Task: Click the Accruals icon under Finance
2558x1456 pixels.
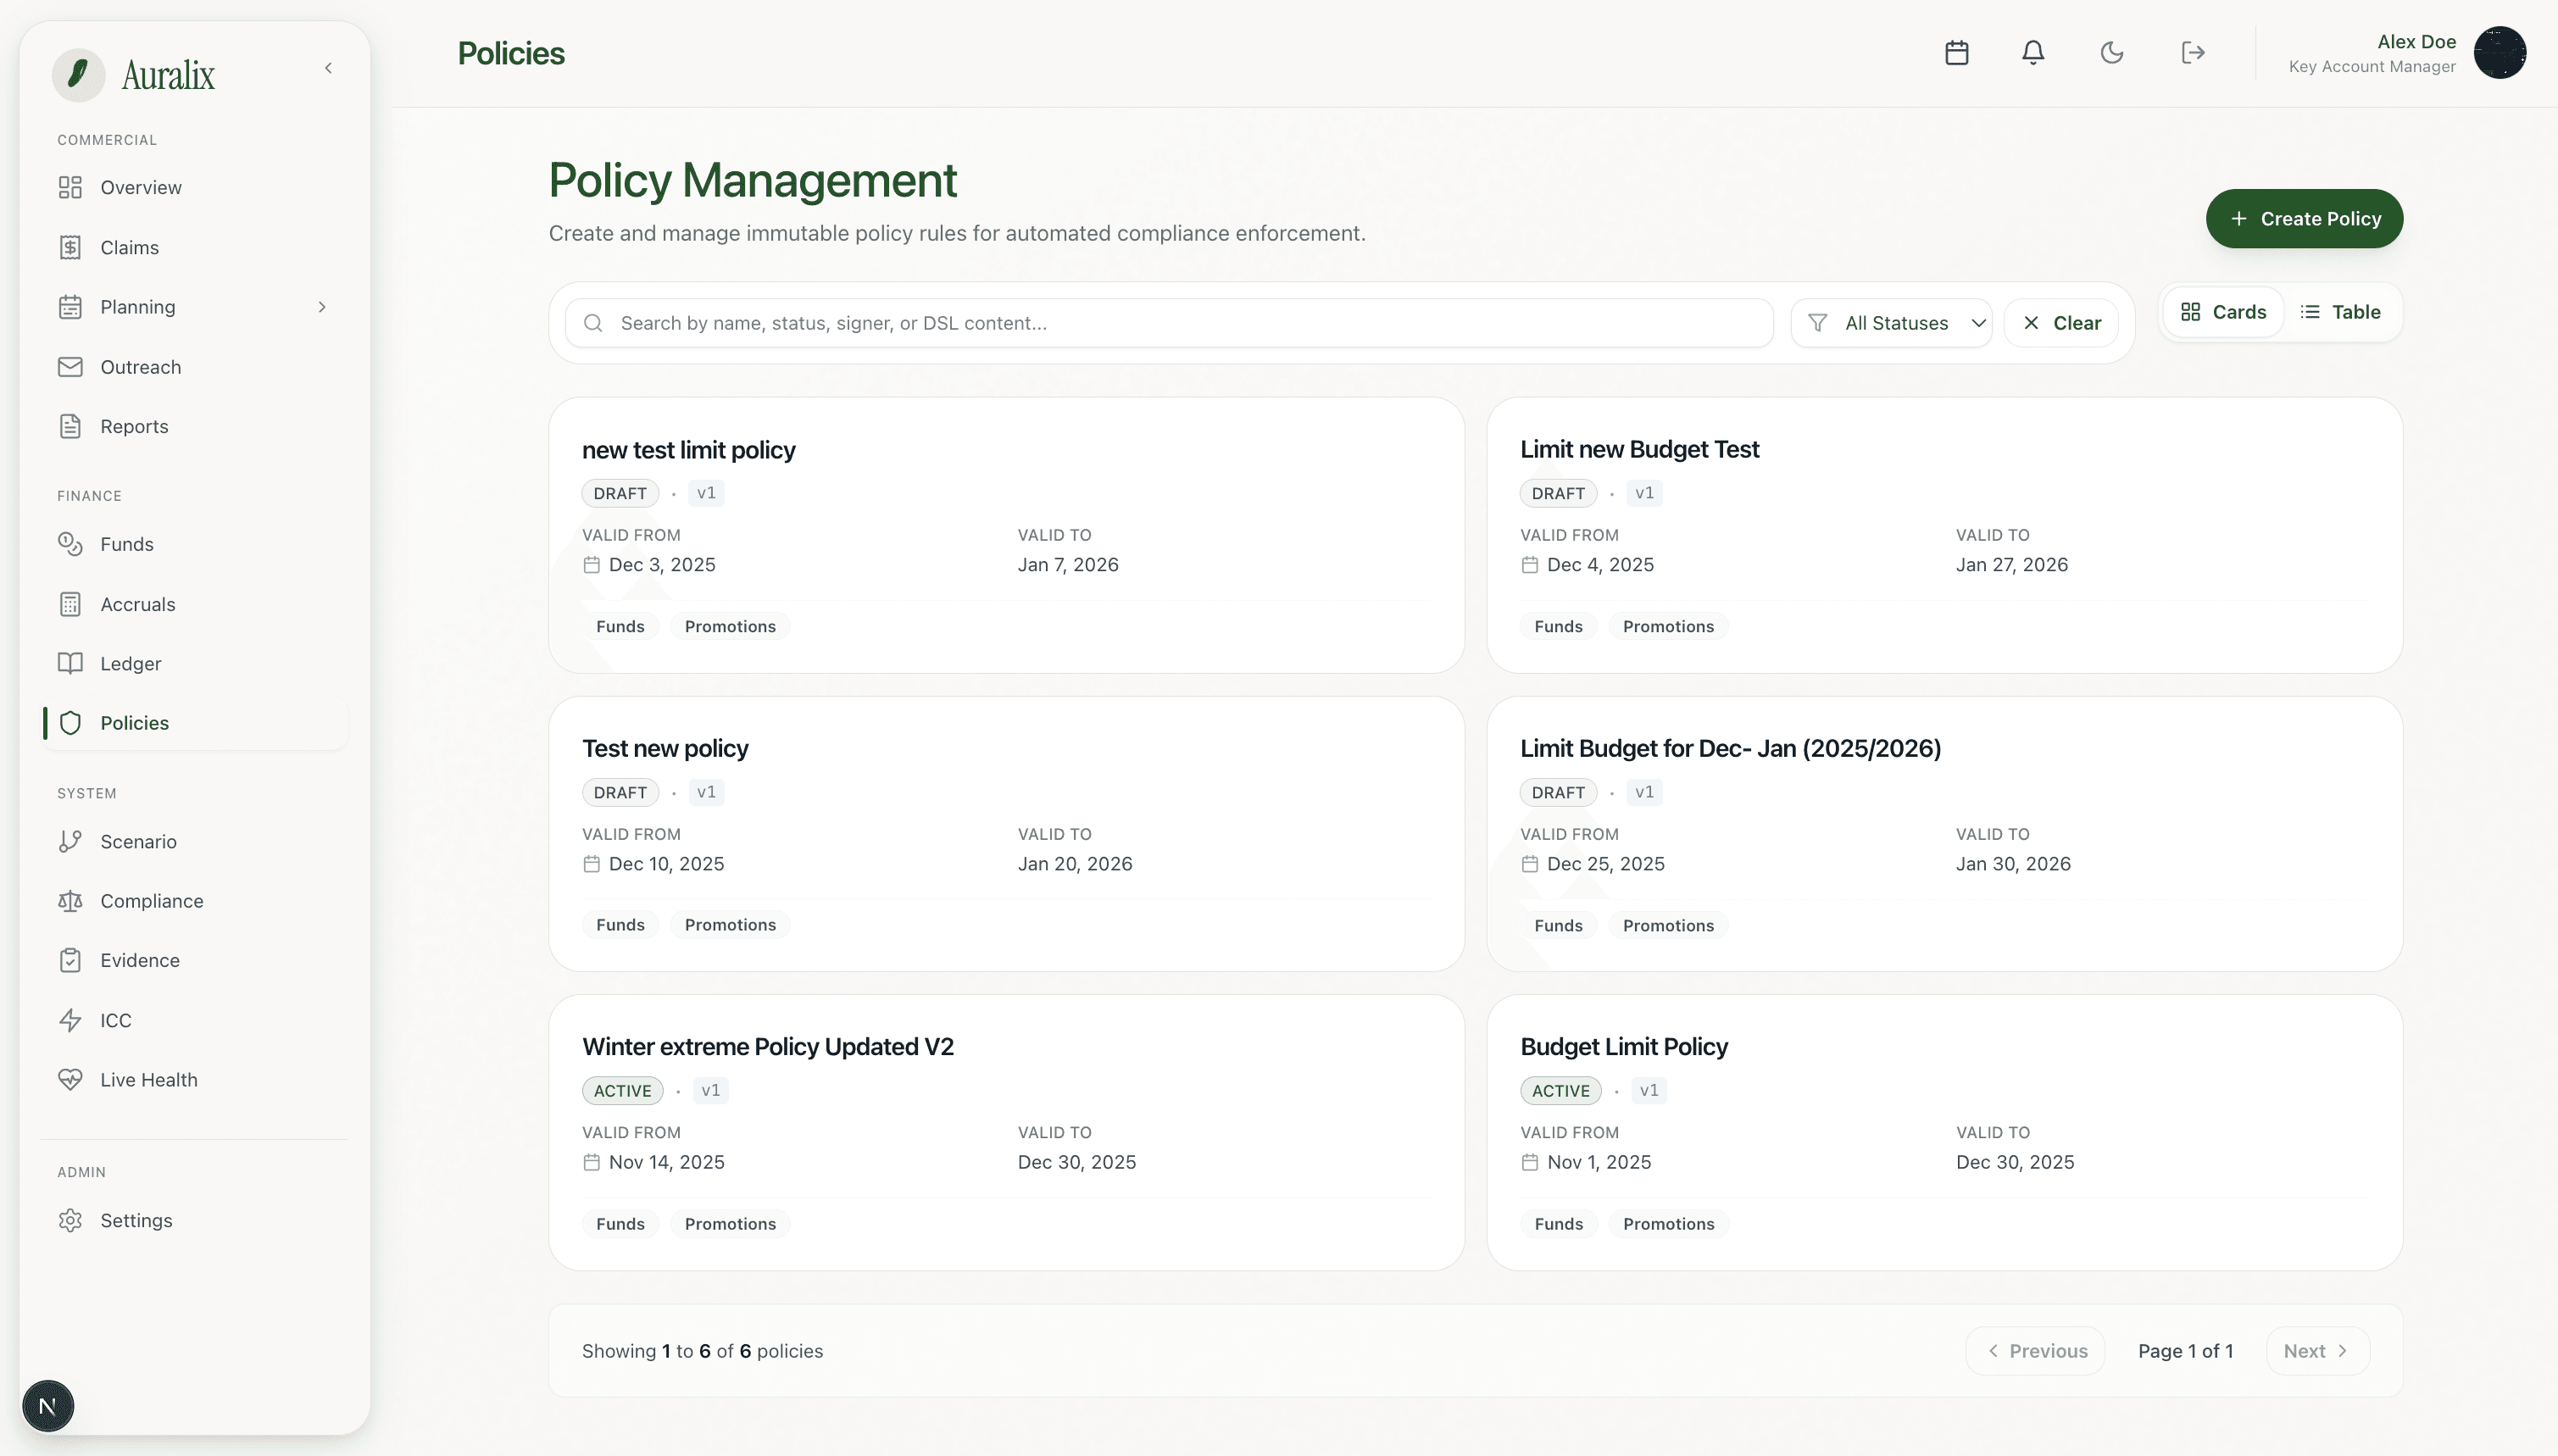Action: [x=70, y=604]
